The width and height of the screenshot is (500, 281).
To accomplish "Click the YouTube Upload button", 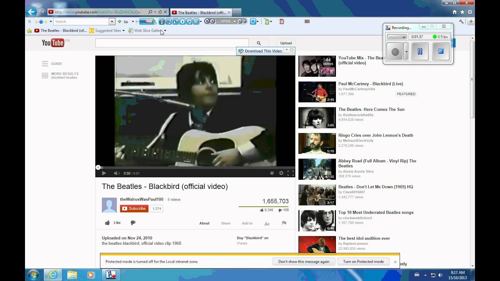I will [x=286, y=43].
